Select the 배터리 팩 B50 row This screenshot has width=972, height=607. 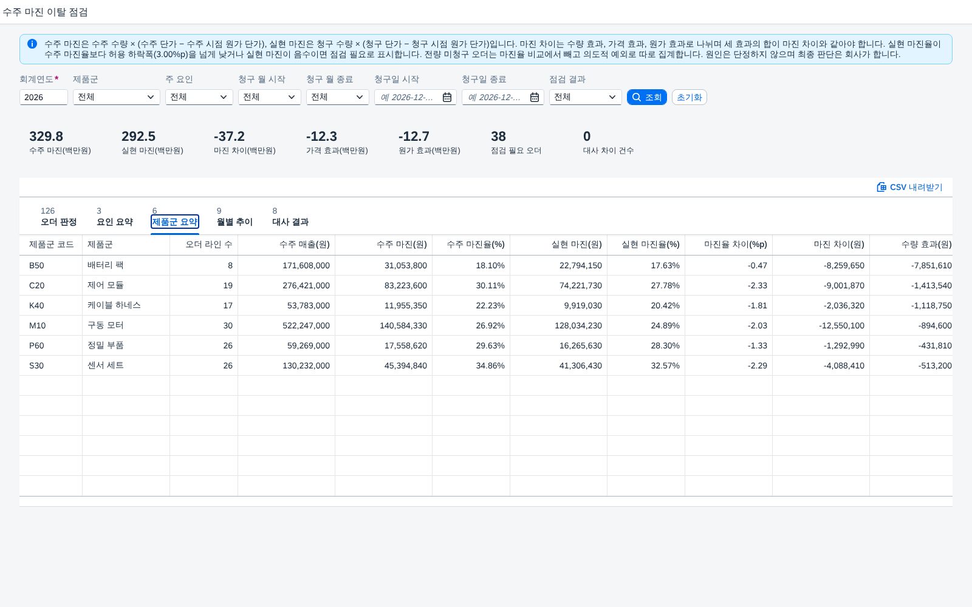click(x=486, y=265)
